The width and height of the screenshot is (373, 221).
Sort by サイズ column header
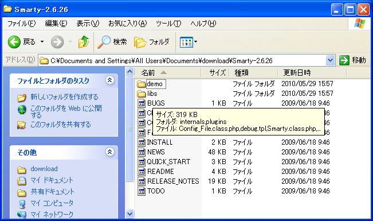pyautogui.click(x=215, y=72)
